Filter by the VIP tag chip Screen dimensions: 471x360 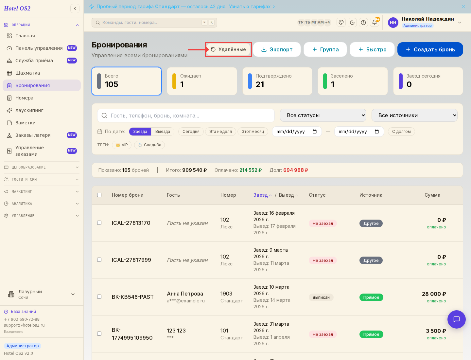(122, 145)
